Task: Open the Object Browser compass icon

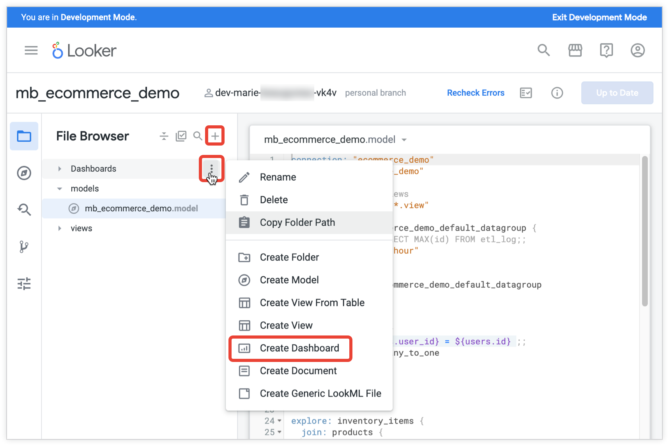Action: point(24,173)
